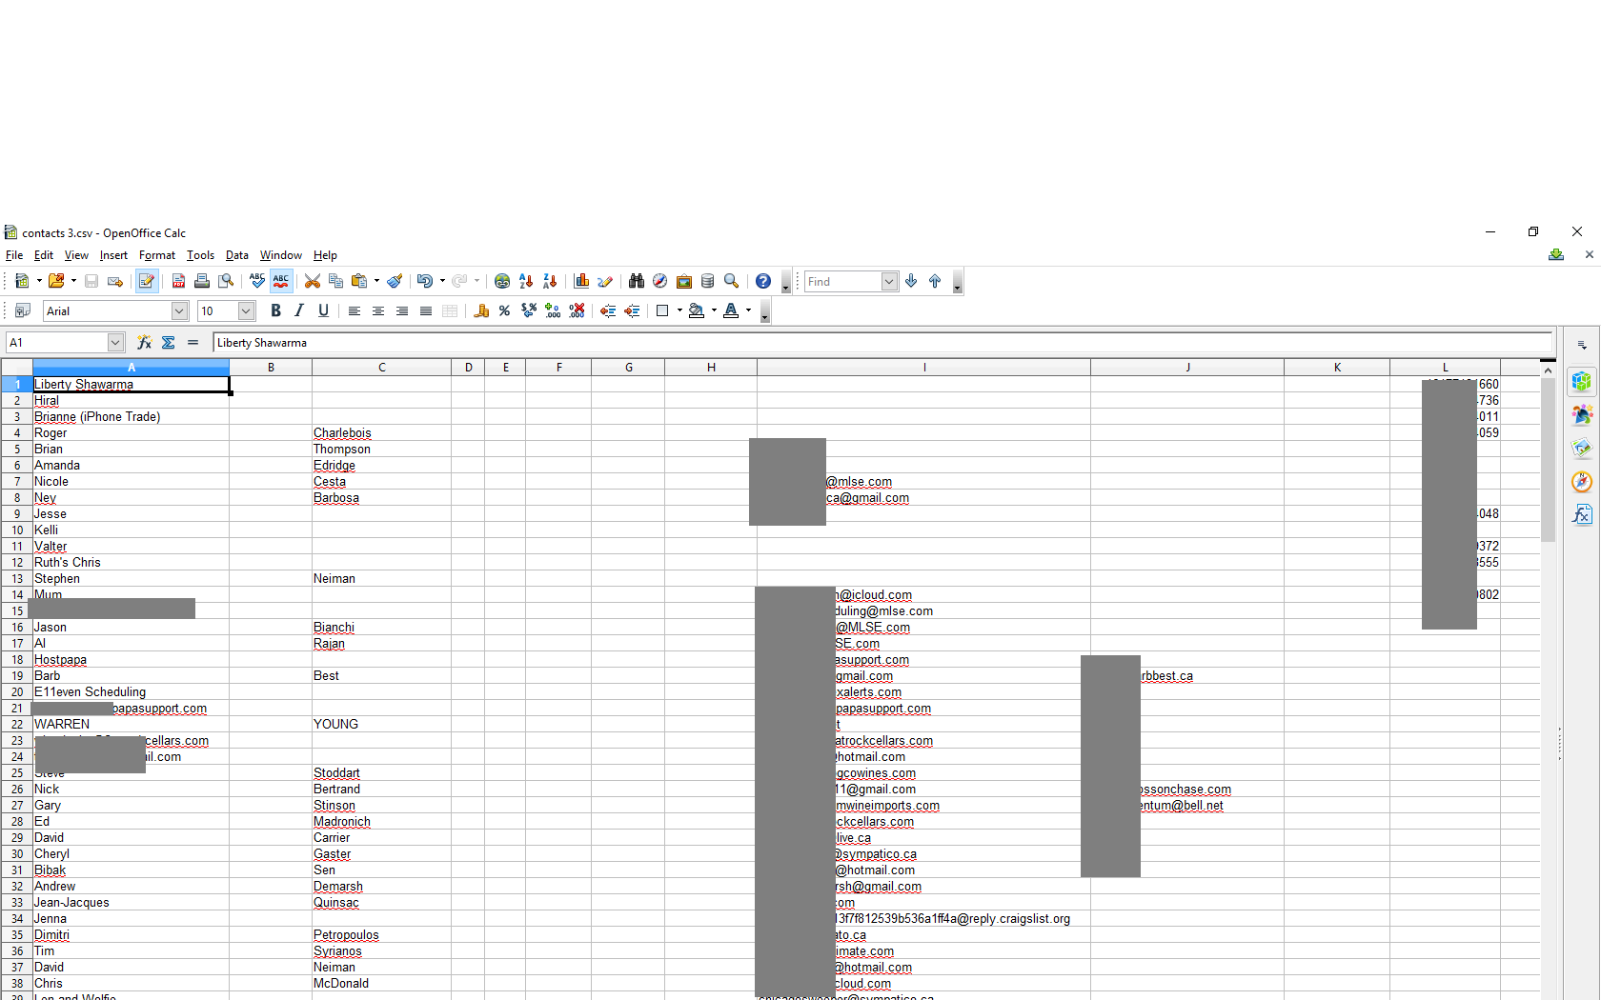Toggle bold formatting

275,310
